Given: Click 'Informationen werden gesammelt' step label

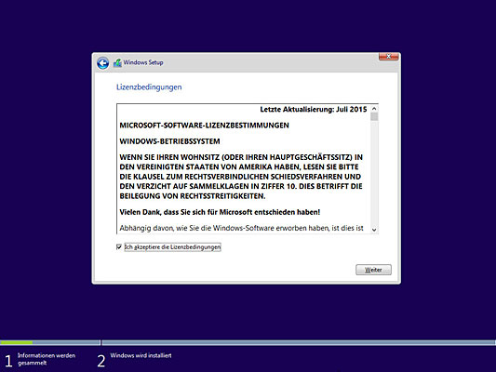Looking at the screenshot, I should [47, 359].
